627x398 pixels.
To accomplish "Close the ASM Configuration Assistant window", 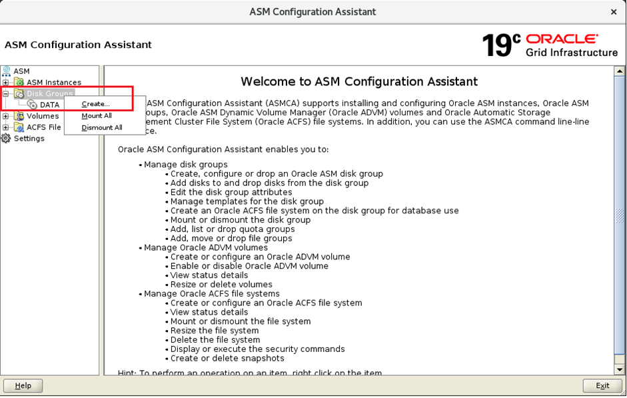I will (614, 12).
